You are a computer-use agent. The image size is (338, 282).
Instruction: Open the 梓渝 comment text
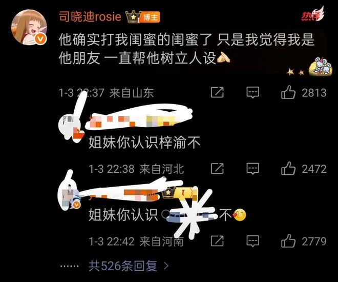click(x=144, y=142)
